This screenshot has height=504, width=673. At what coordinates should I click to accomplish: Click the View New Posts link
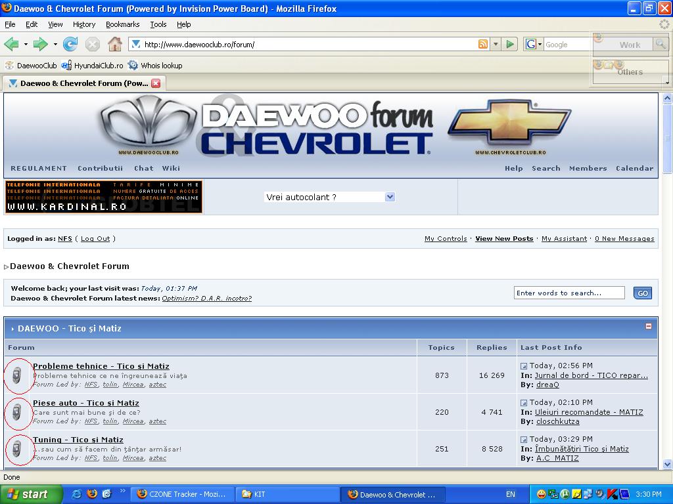click(x=504, y=239)
